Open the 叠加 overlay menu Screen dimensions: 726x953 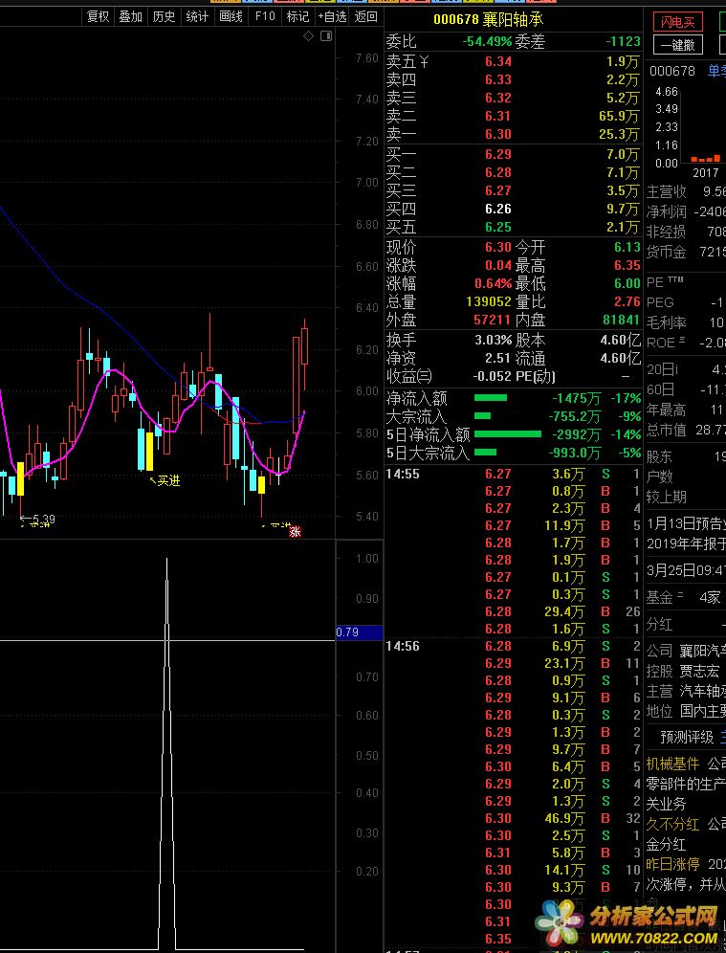(131, 16)
